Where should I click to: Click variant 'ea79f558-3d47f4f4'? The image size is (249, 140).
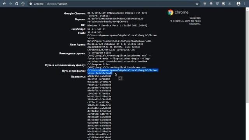99,114
